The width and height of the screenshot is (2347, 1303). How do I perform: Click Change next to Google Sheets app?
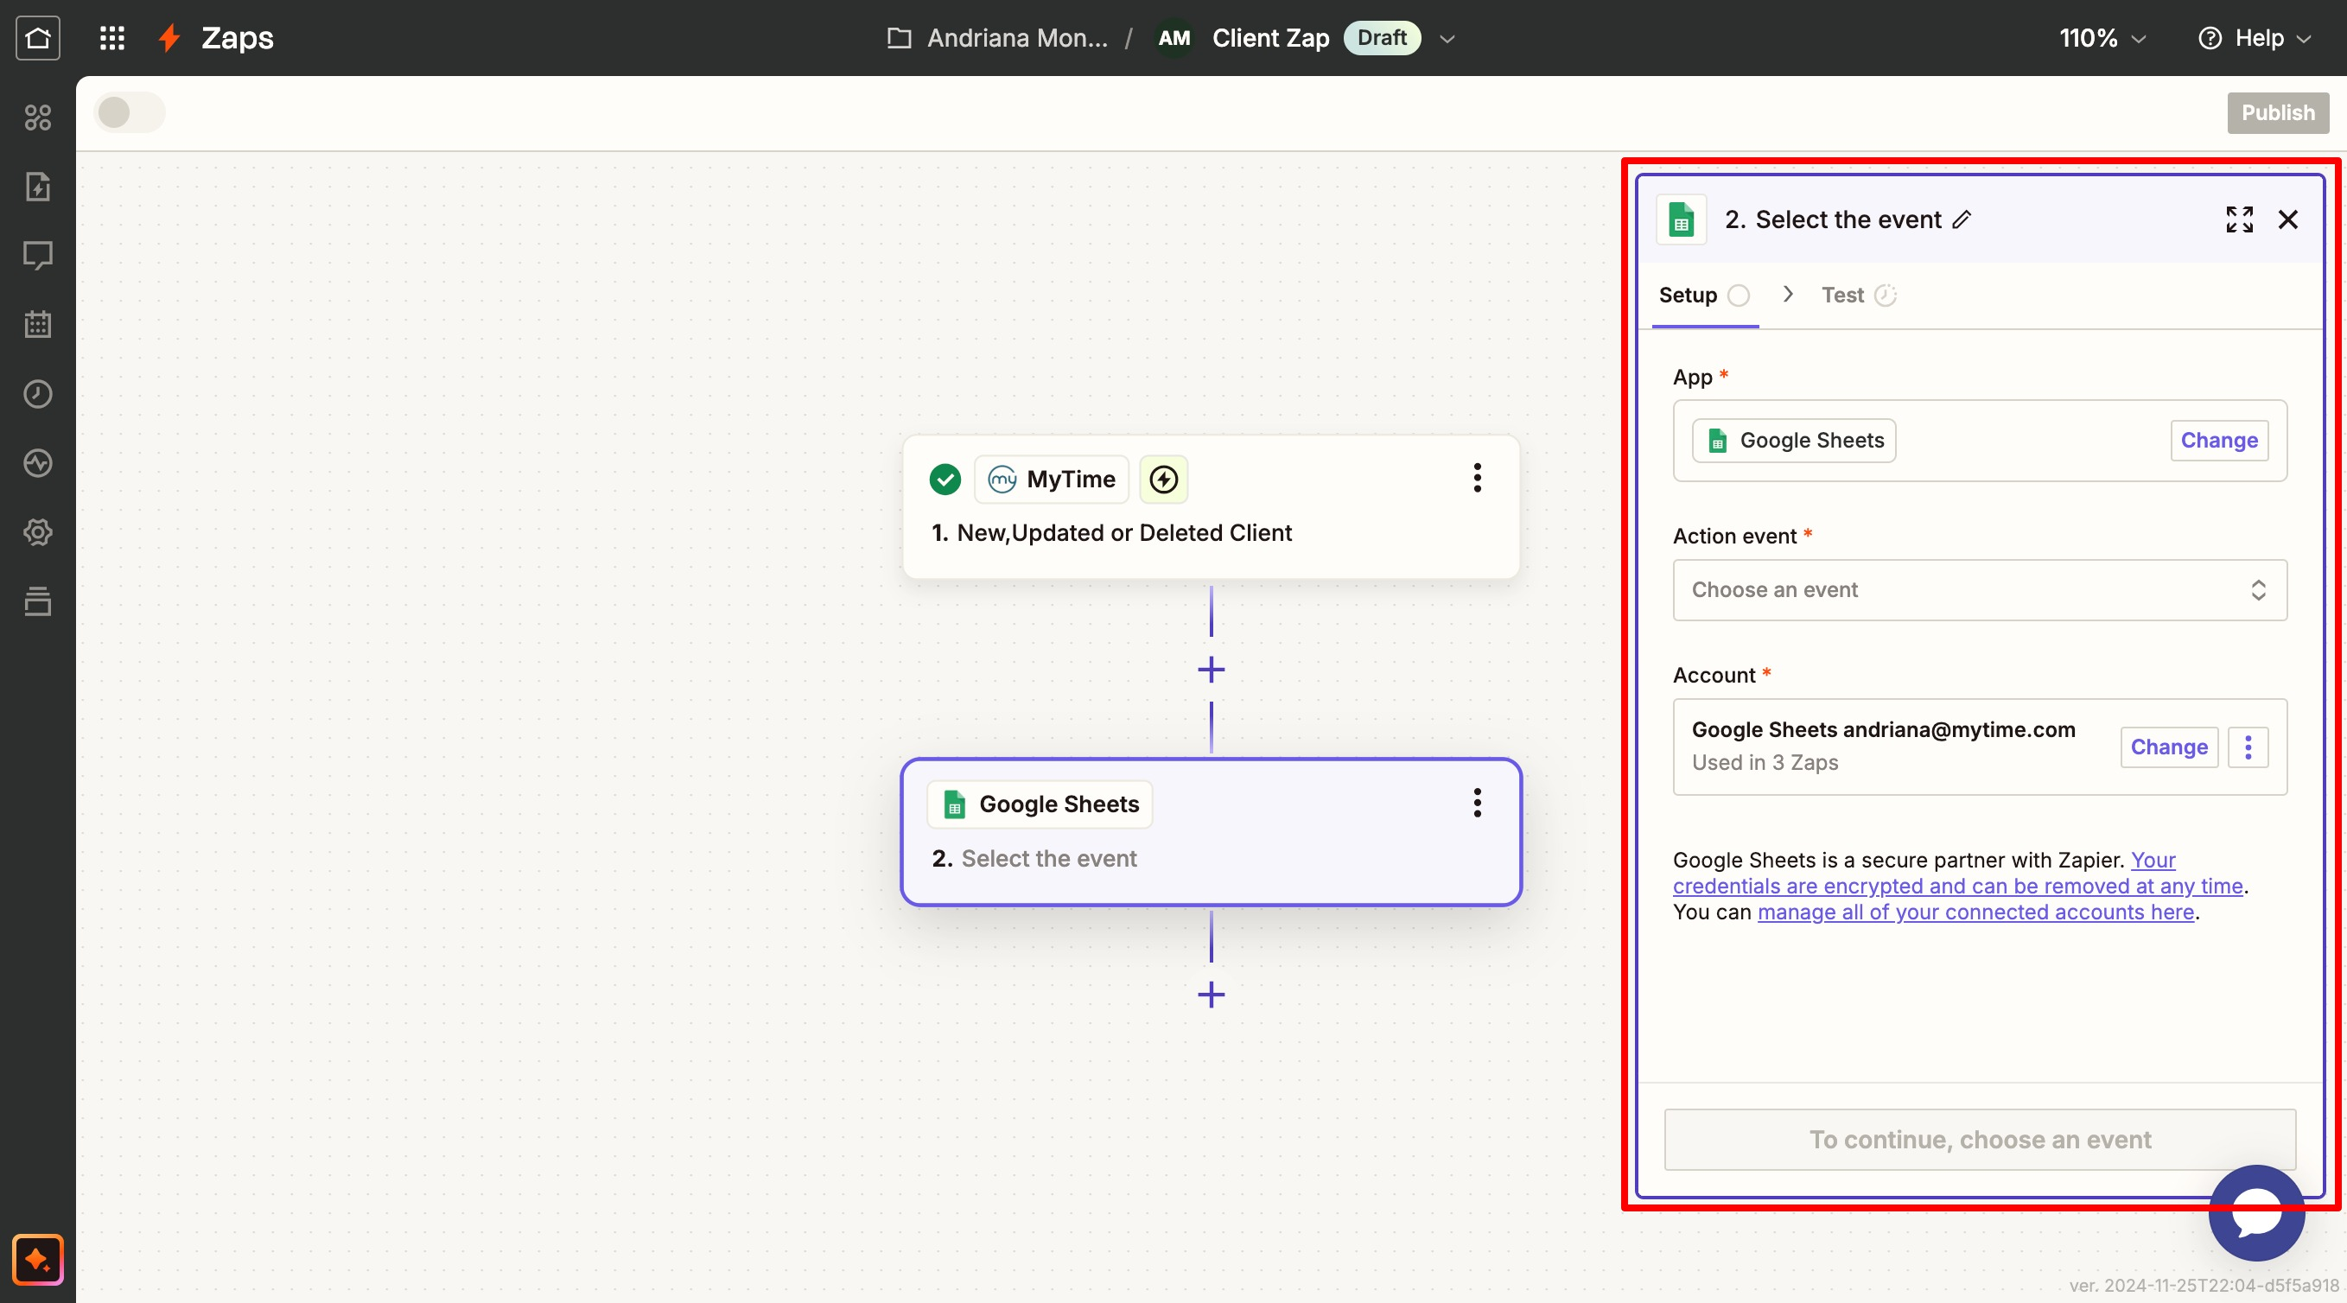pyautogui.click(x=2218, y=440)
